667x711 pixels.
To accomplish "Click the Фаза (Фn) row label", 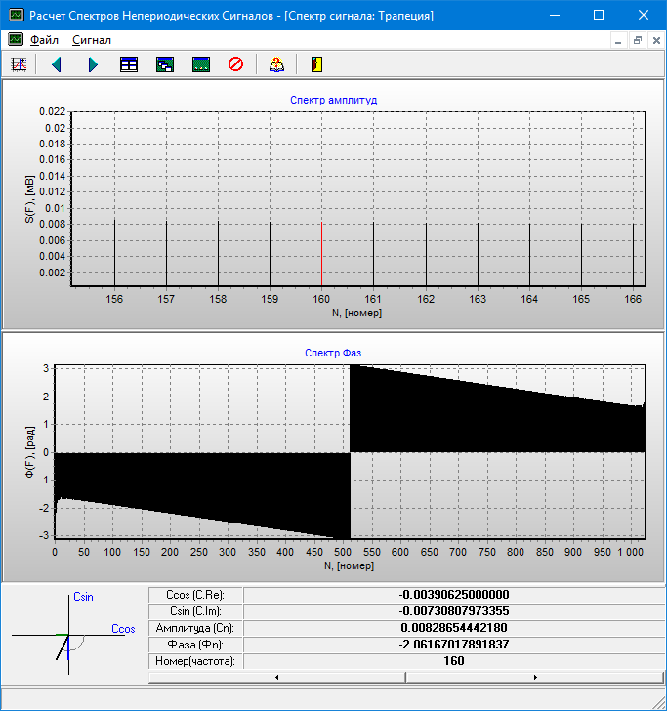I will click(194, 645).
